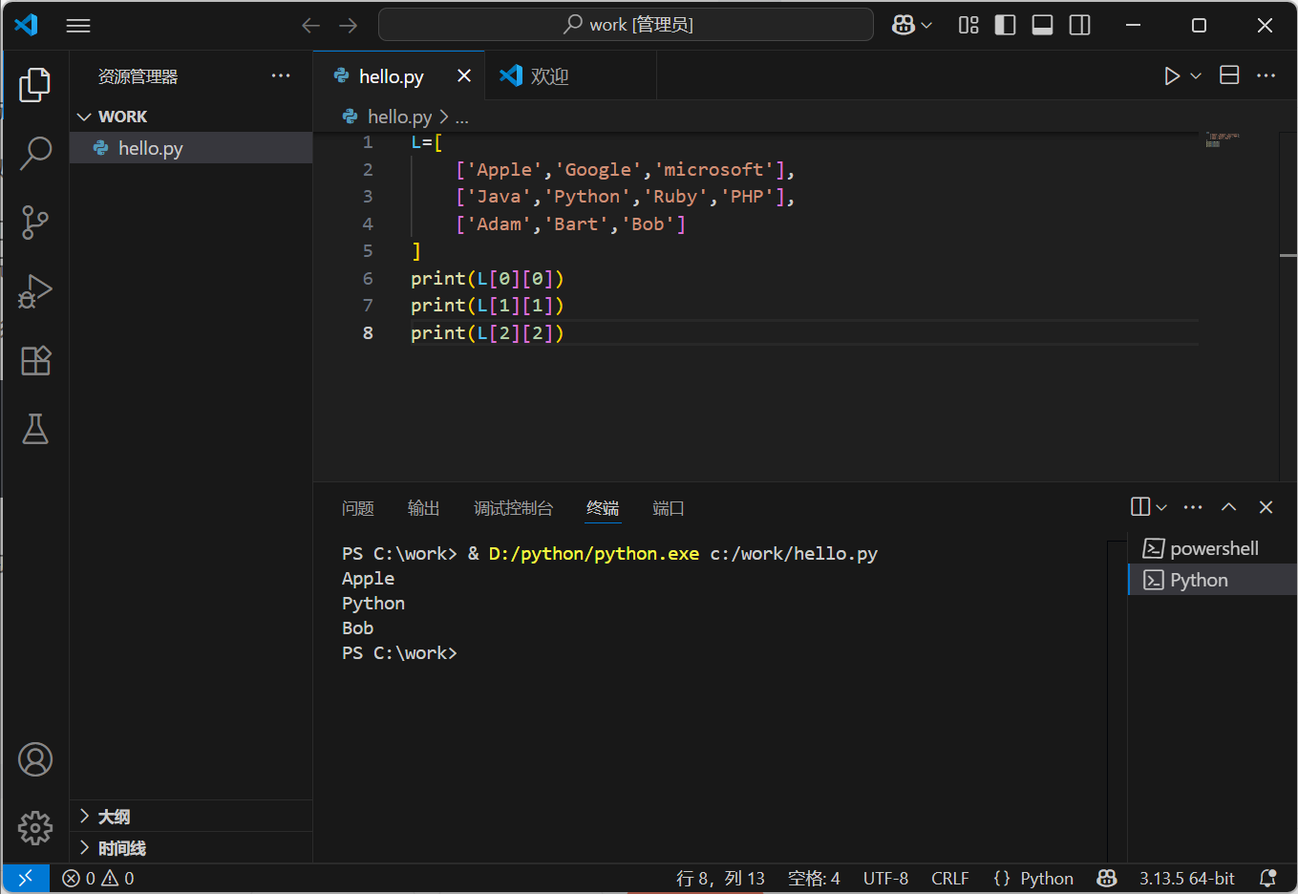Open the Explorer view in activity bar
Viewport: 1298px width, 894px height.
click(x=35, y=84)
